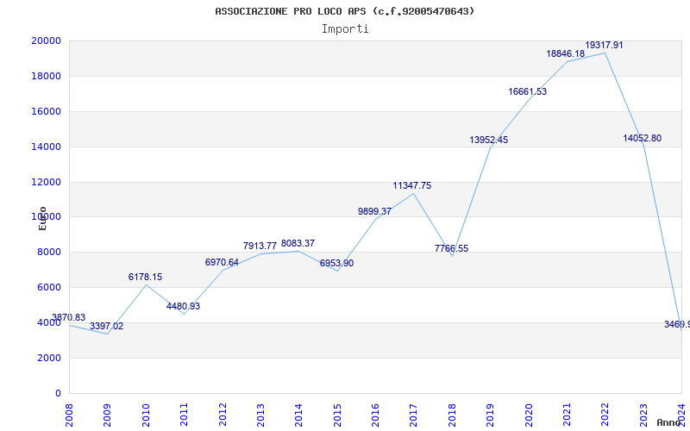The image size is (690, 431).
Task: Click the Importi subtitle
Action: pyautogui.click(x=345, y=29)
